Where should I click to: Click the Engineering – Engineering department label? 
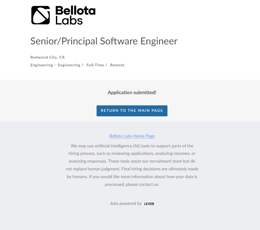[55, 65]
